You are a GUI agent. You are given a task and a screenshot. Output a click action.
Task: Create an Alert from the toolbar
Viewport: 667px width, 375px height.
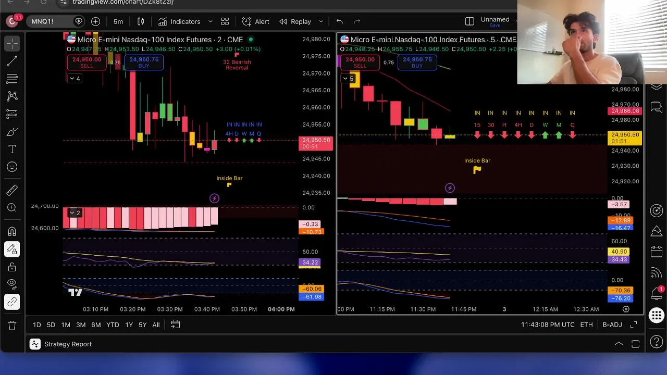click(256, 21)
